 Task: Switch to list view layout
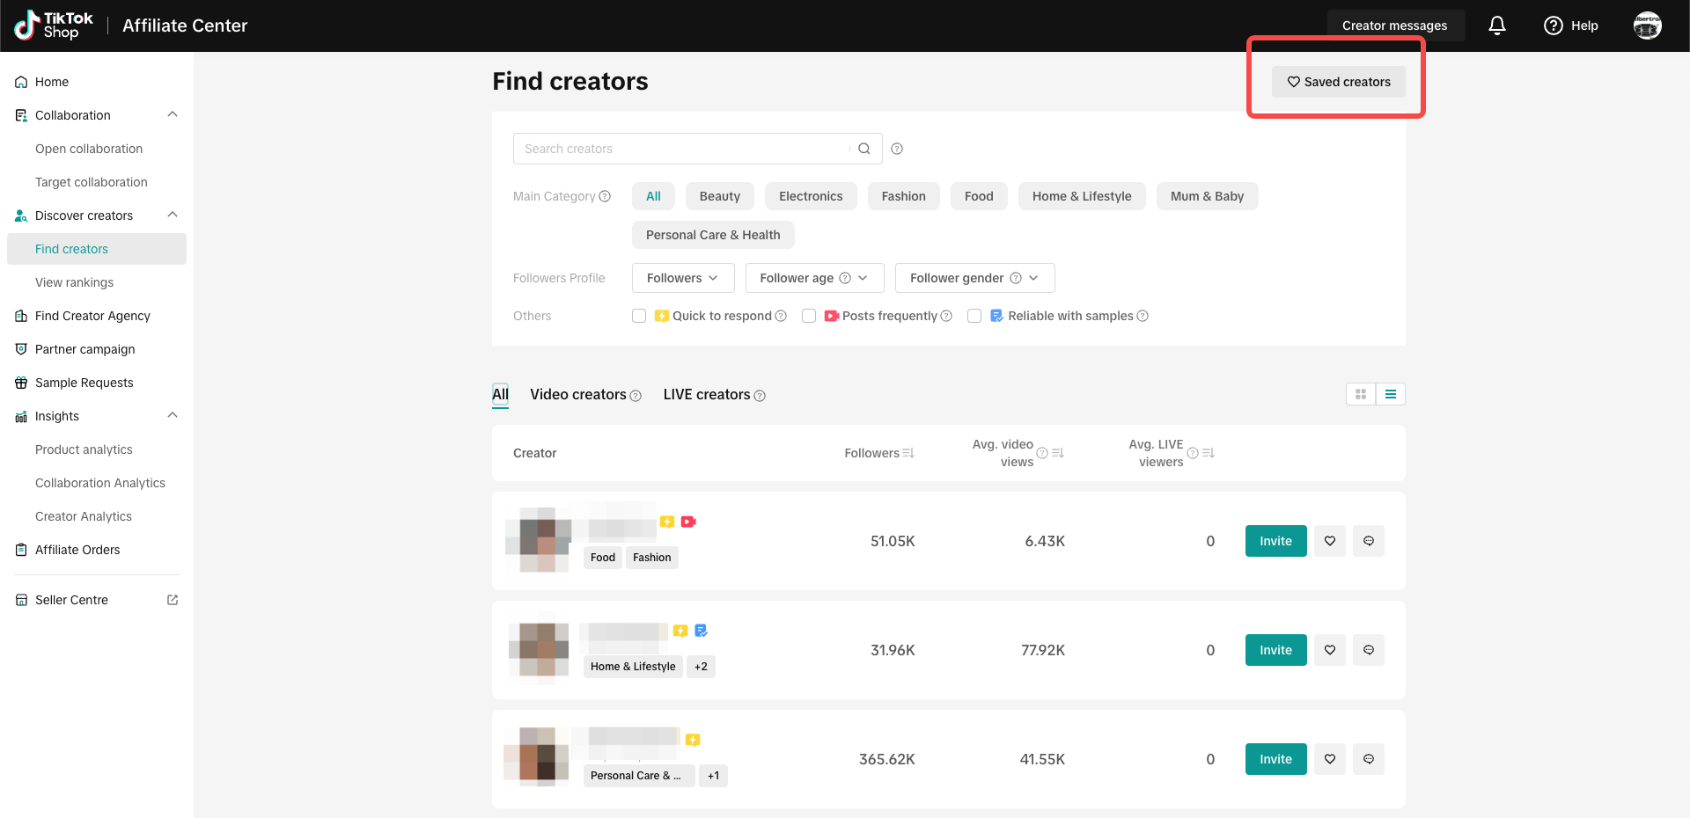pyautogui.click(x=1391, y=394)
